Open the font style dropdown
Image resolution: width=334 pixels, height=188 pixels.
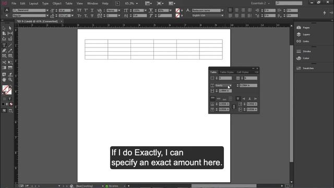(x=47, y=16)
